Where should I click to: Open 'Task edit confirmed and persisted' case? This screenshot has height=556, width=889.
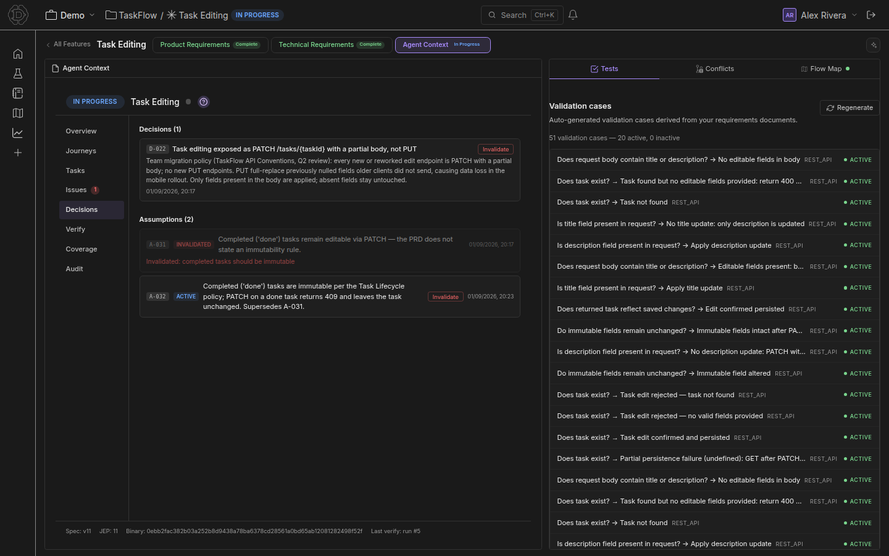pyautogui.click(x=714, y=437)
